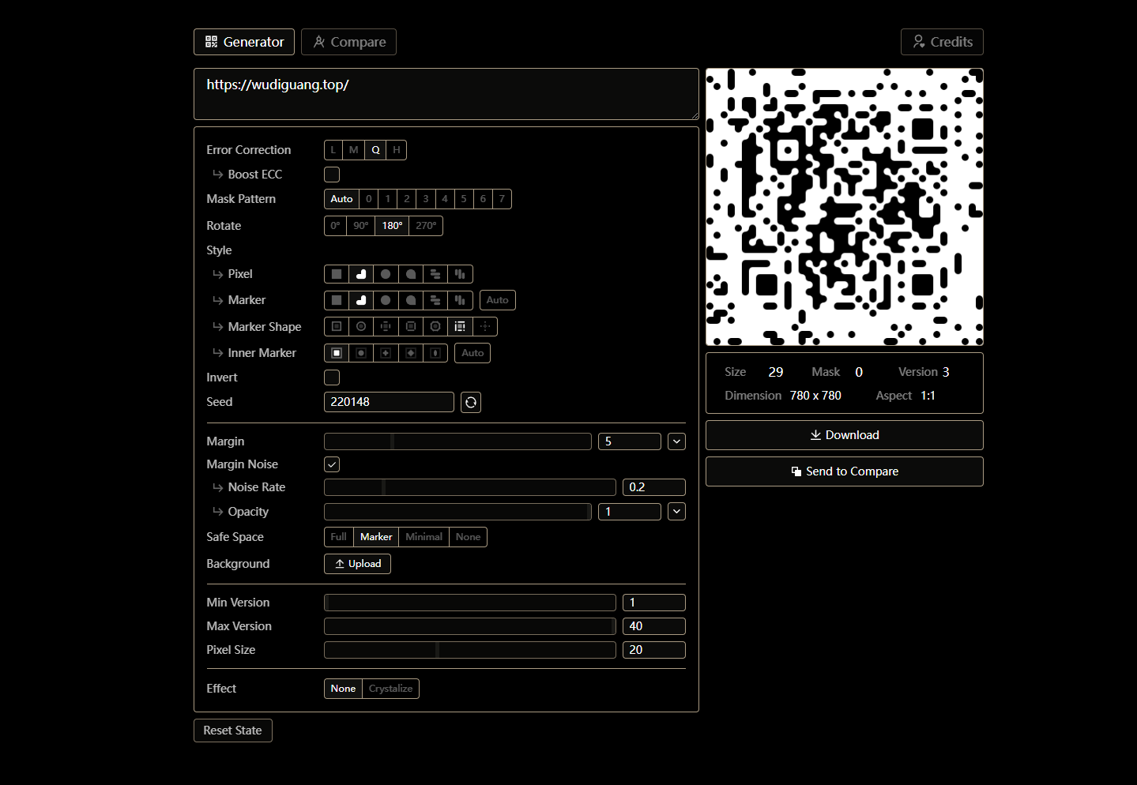The width and height of the screenshot is (1137, 785).
Task: Choose the circle dot Pixel style
Action: pos(386,274)
